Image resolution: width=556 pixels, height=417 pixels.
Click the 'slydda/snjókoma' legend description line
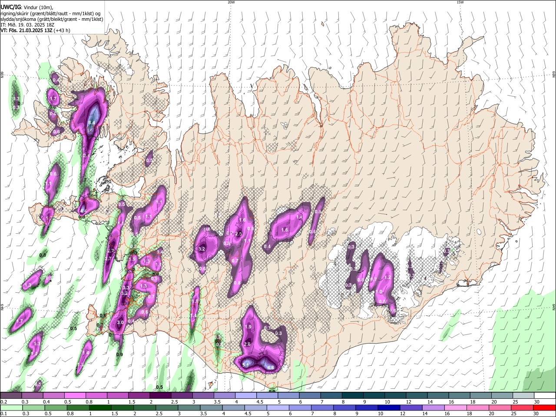(52, 19)
